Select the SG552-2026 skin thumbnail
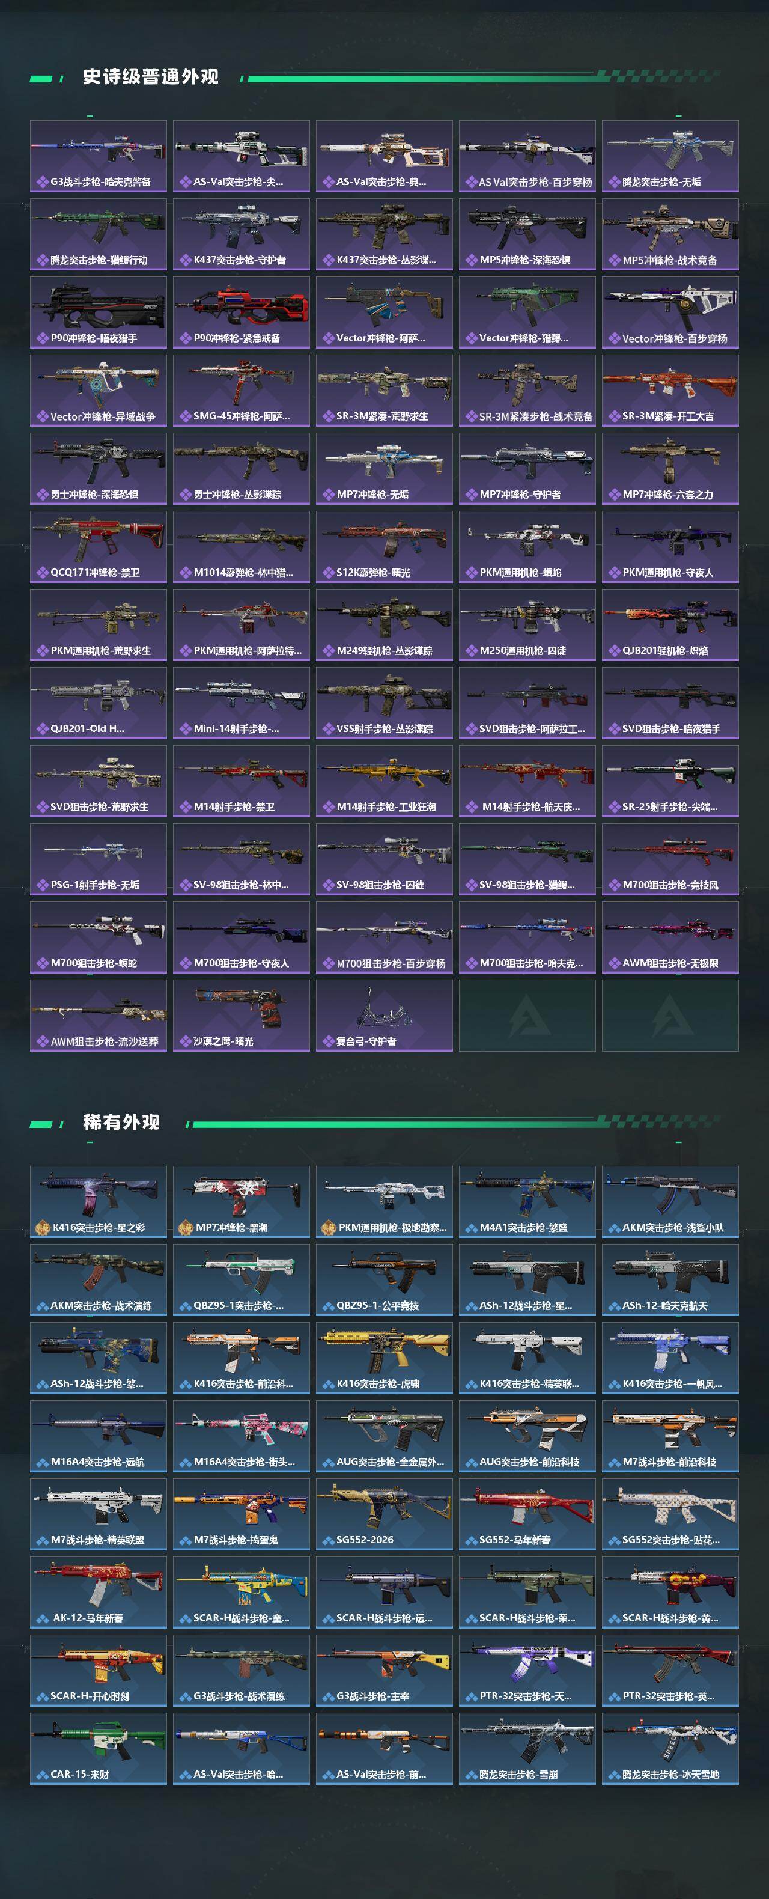Screen dimensions: 769x1899 tap(384, 1514)
